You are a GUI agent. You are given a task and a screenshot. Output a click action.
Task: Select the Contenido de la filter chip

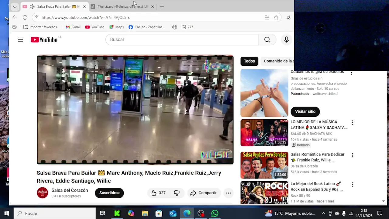[277, 61]
